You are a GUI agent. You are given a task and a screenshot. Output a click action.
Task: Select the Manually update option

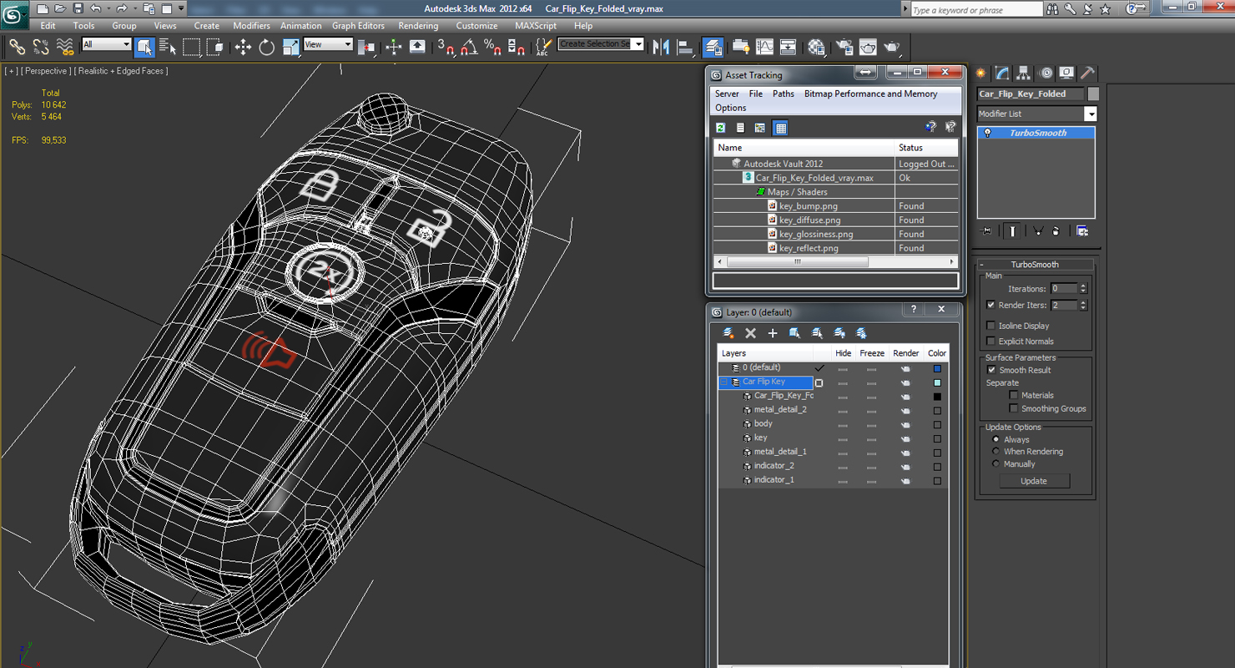996,463
